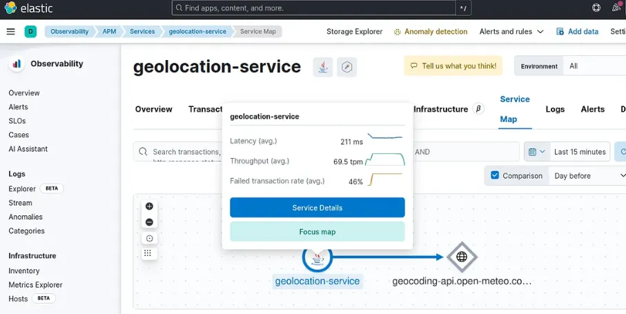Zoom out on the service map

pos(149,222)
